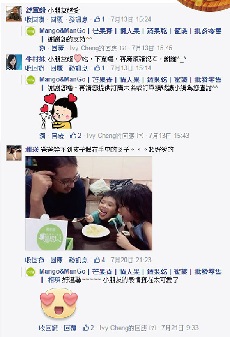Click 發訊息 on 牛村妹's comment
Image resolution: width=230 pixels, height=337 pixels.
coord(78,68)
